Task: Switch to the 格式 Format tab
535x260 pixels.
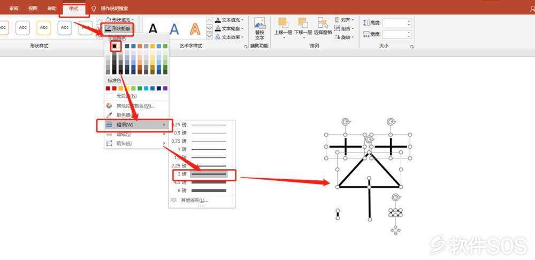Action: click(74, 9)
